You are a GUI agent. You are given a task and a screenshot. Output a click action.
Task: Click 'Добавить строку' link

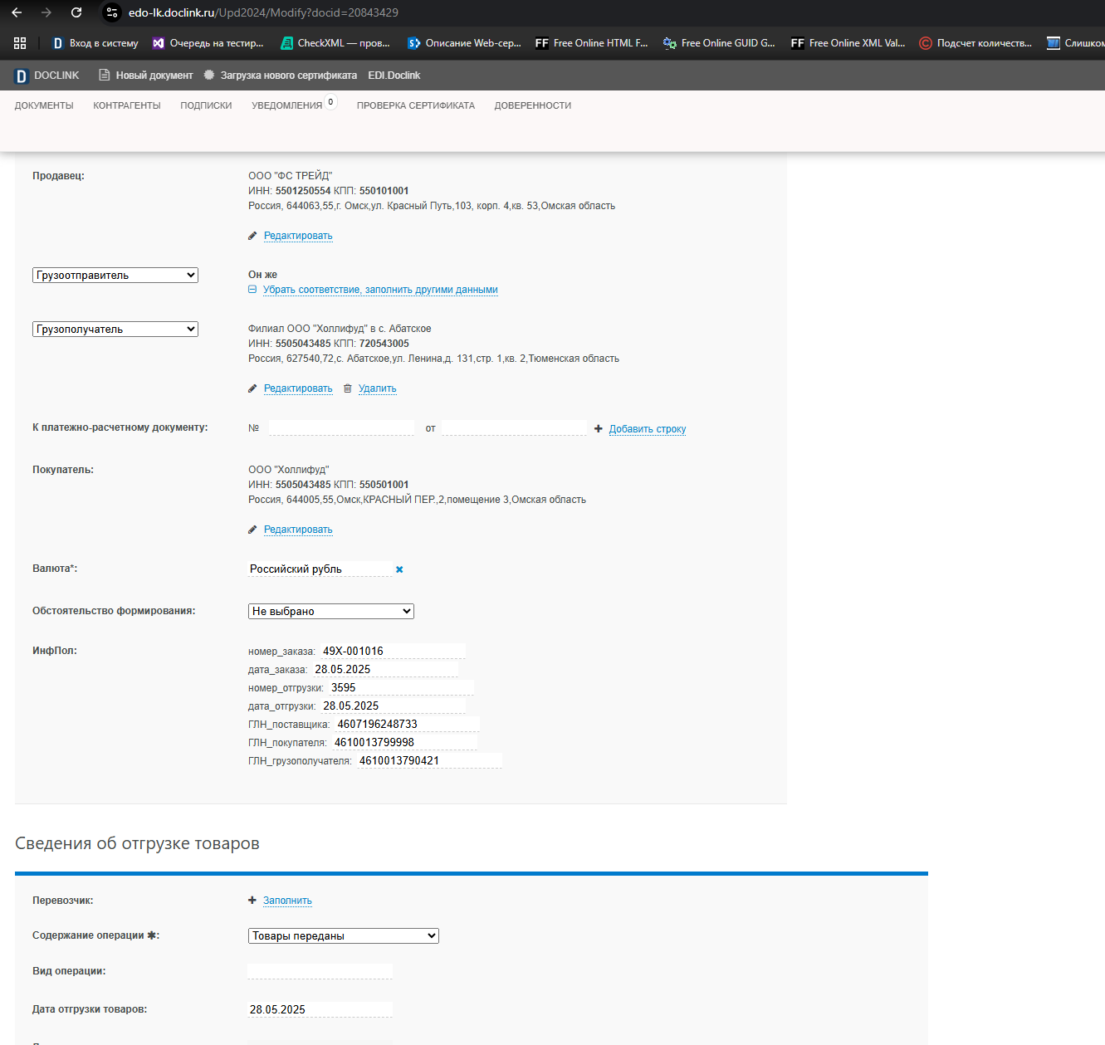pyautogui.click(x=648, y=429)
